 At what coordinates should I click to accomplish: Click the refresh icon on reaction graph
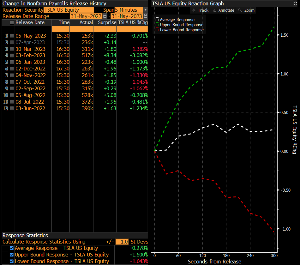295,4
